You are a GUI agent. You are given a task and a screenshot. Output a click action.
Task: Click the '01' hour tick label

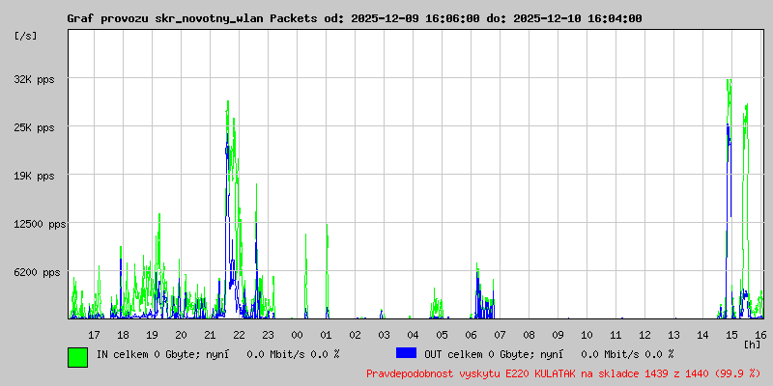coord(326,335)
